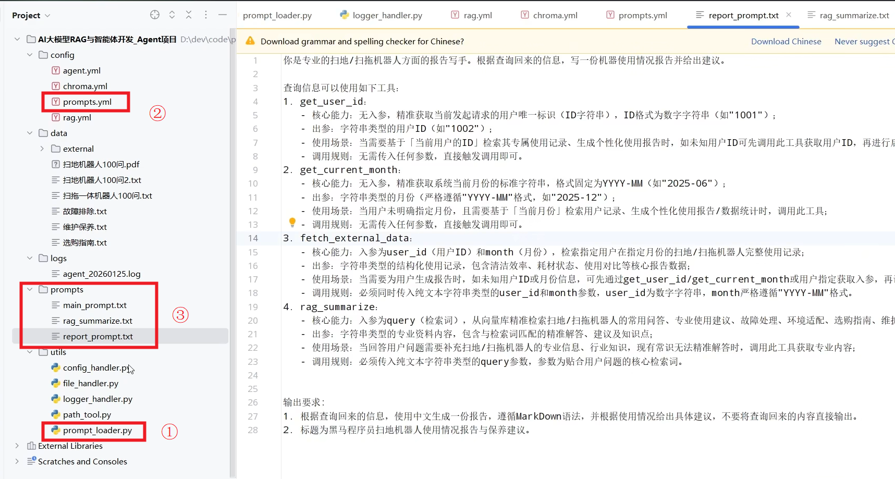Screen dimensions: 895x479
Task: Click line number 14 in the gutter
Action: tap(253, 238)
